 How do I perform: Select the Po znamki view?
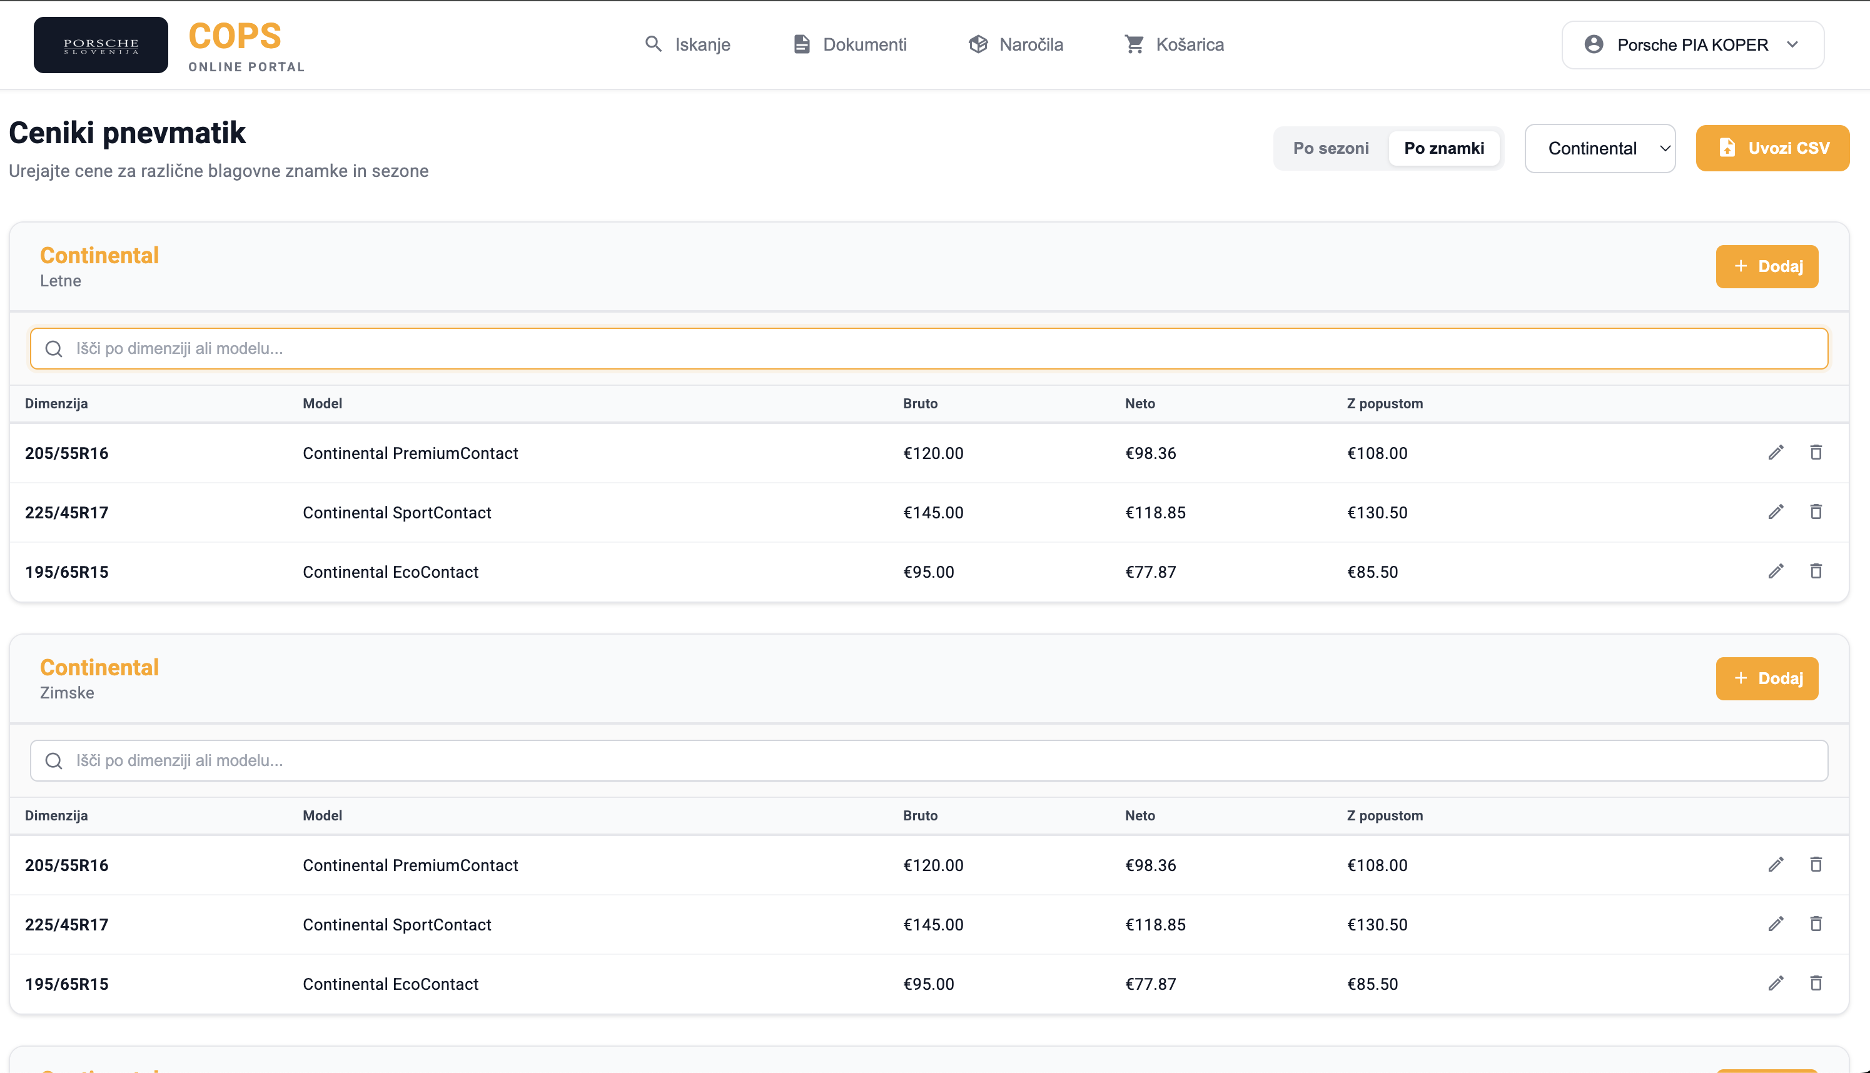(x=1444, y=148)
